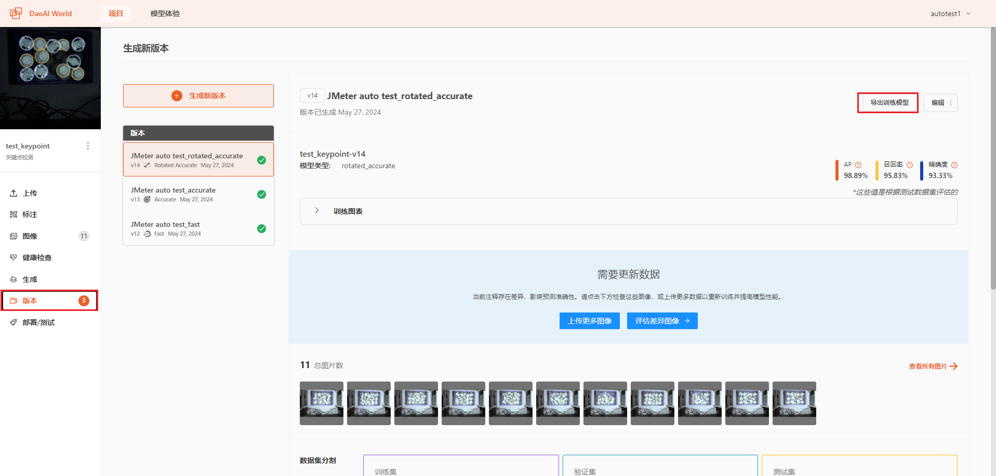The image size is (996, 476).
Task: Click the 评估差异图像 button
Action: point(662,321)
